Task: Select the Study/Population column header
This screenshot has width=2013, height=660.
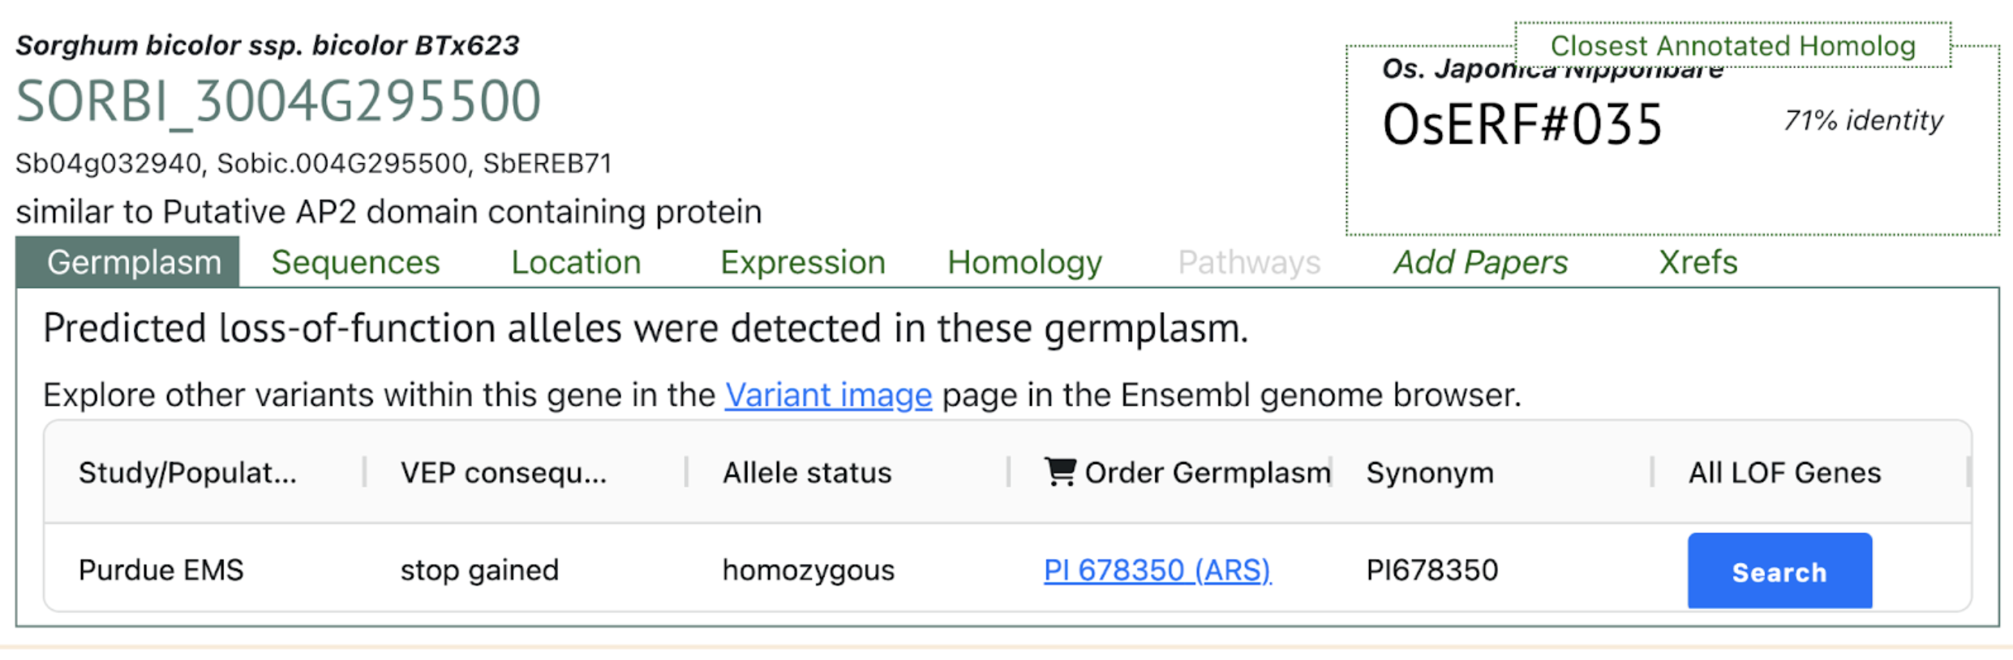Action: [187, 473]
